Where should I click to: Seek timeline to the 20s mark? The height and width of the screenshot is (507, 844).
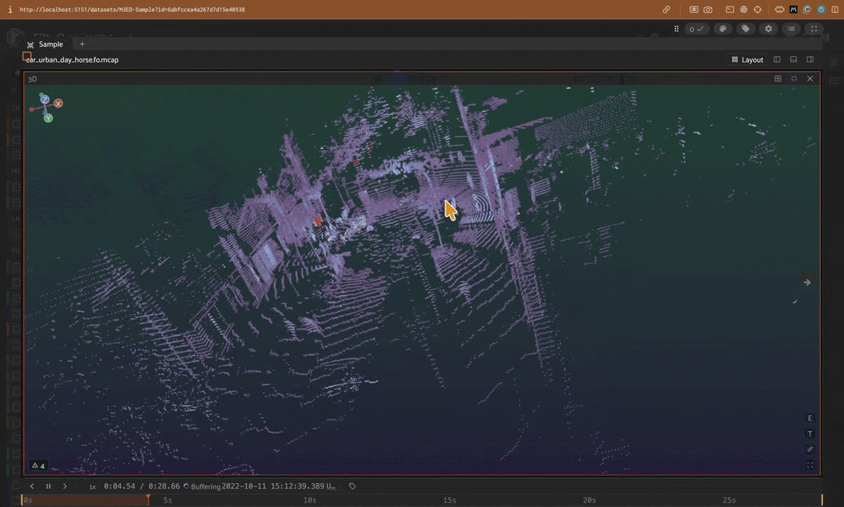coord(589,500)
